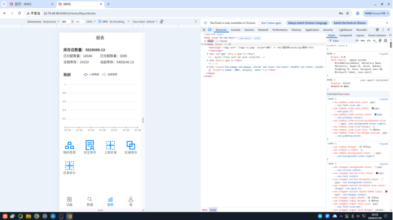Click the red van-stepper-button-round-theme-color swatch
This screenshot has height=220, width=393.
(386, 191)
